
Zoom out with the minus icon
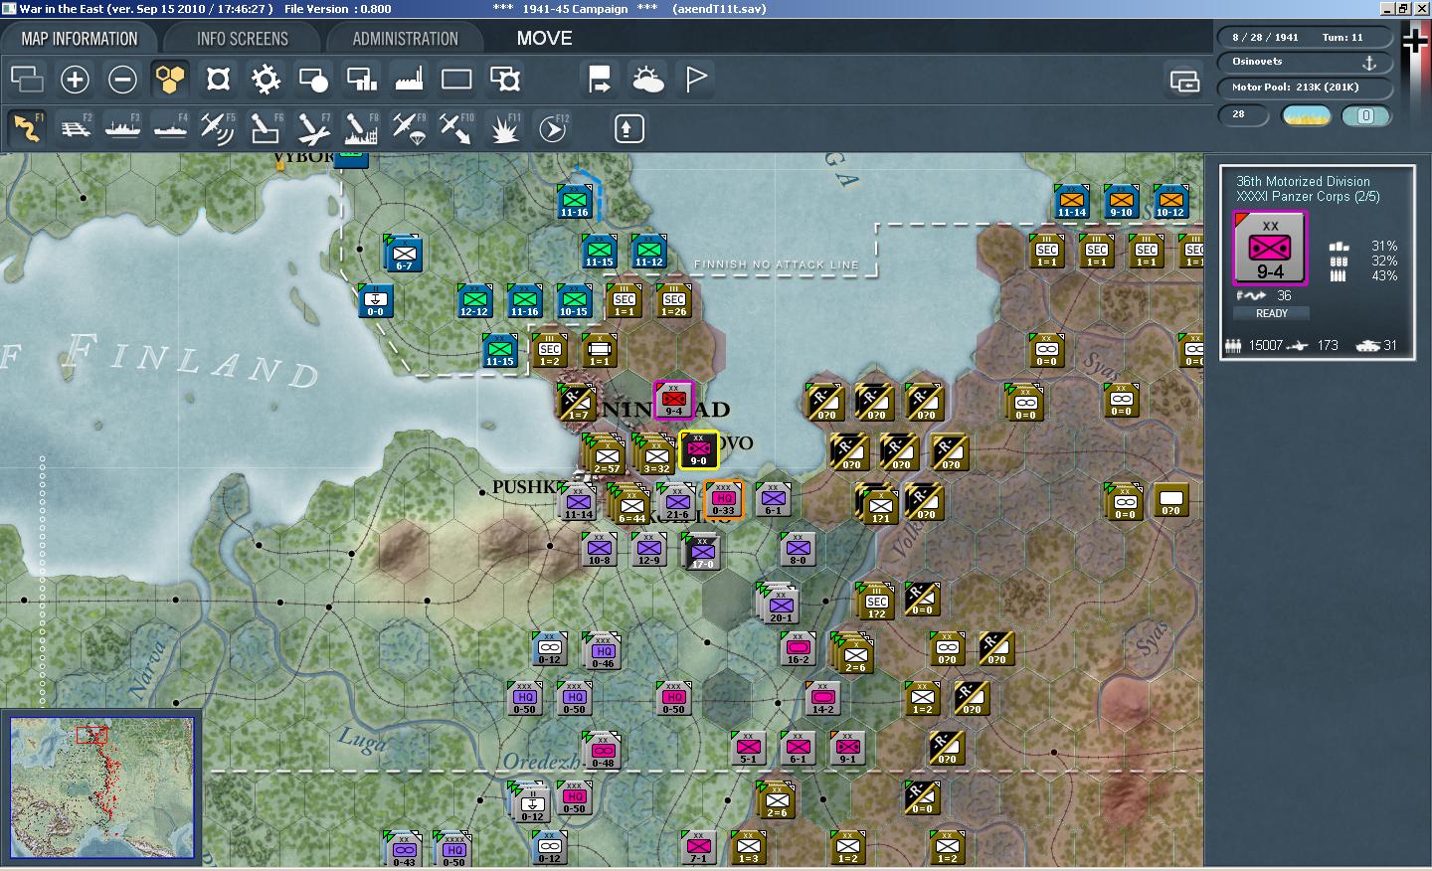point(122,79)
